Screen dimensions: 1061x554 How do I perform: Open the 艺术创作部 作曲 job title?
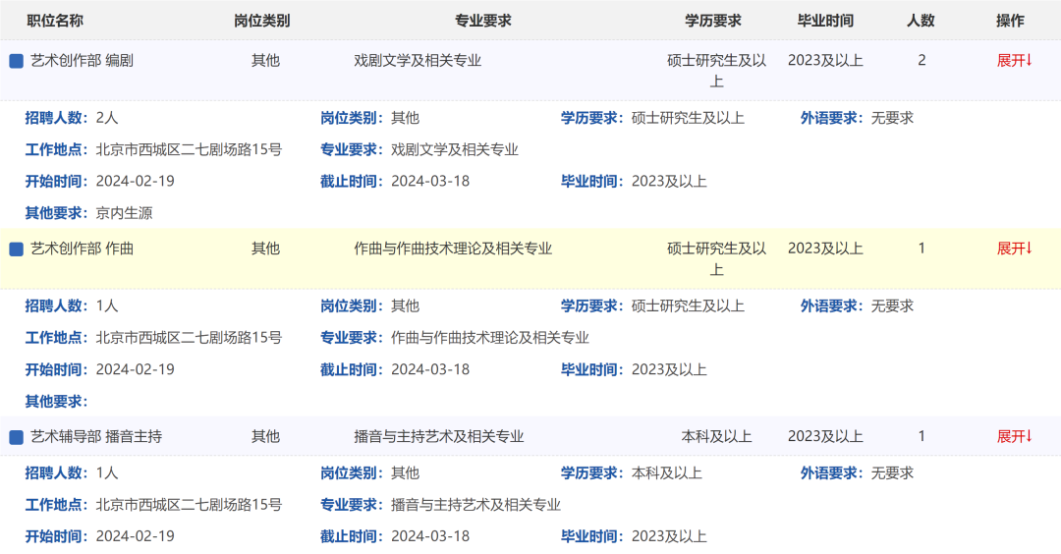tap(82, 249)
